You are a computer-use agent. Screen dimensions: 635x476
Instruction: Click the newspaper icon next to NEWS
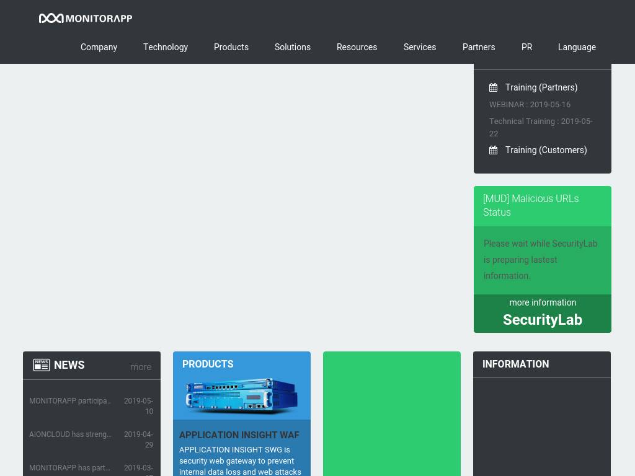click(x=42, y=365)
